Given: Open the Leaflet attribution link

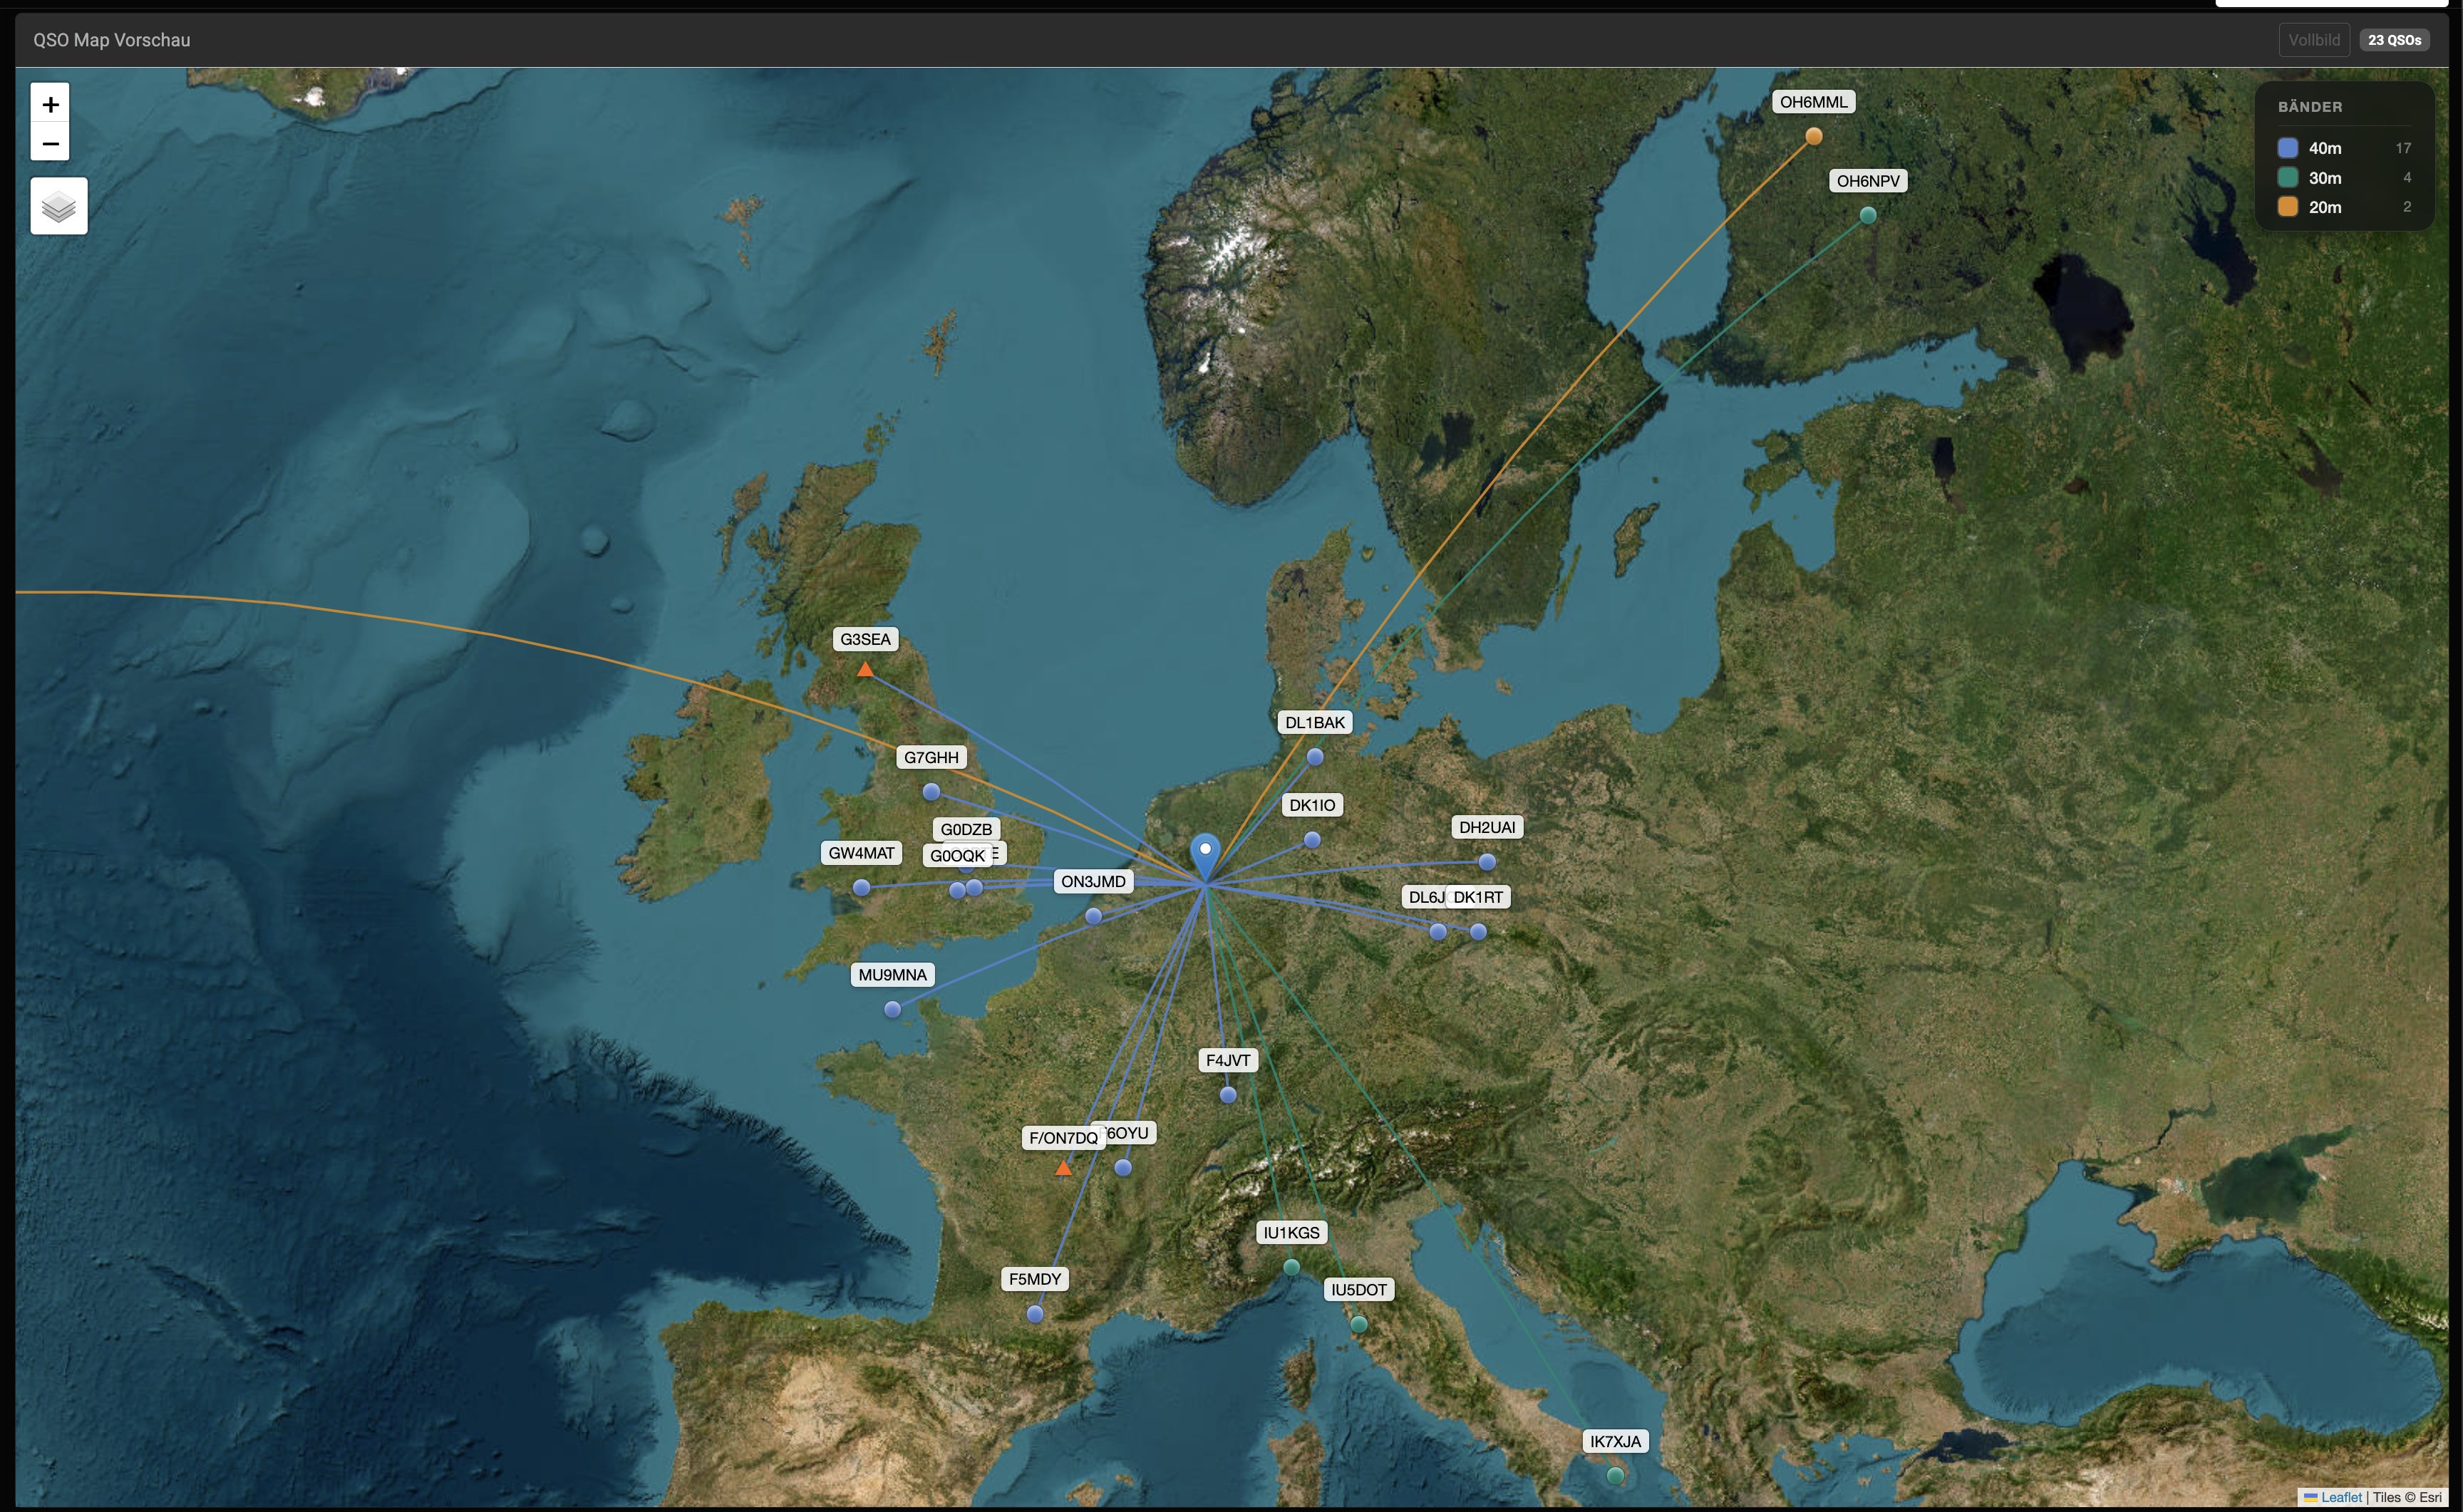Looking at the screenshot, I should pos(2341,1497).
